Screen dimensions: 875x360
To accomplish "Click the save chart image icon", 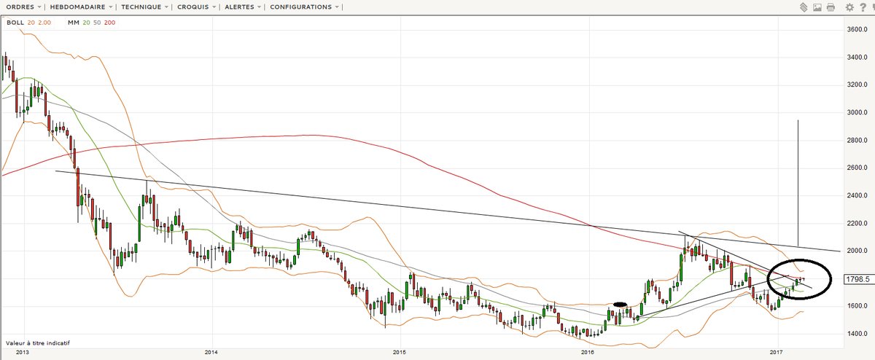I will coord(817,7).
